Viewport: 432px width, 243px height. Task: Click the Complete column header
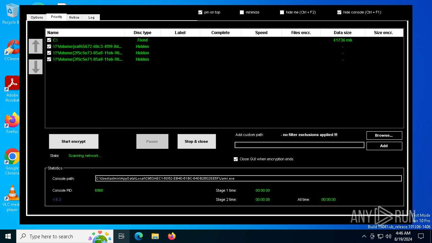(220, 33)
